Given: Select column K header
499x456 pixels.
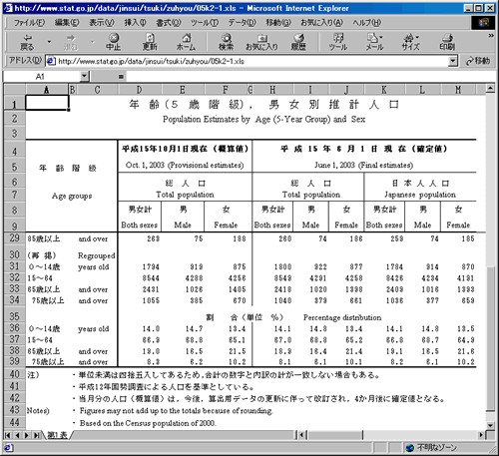Looking at the screenshot, I should (384, 90).
